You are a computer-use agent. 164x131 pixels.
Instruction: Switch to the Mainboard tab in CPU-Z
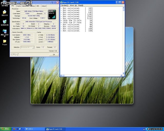[x=25, y=6]
